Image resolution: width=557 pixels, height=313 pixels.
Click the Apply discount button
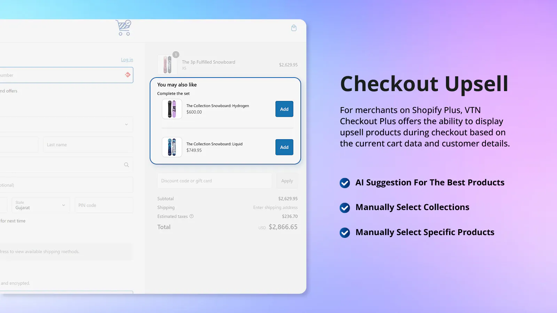click(x=287, y=181)
